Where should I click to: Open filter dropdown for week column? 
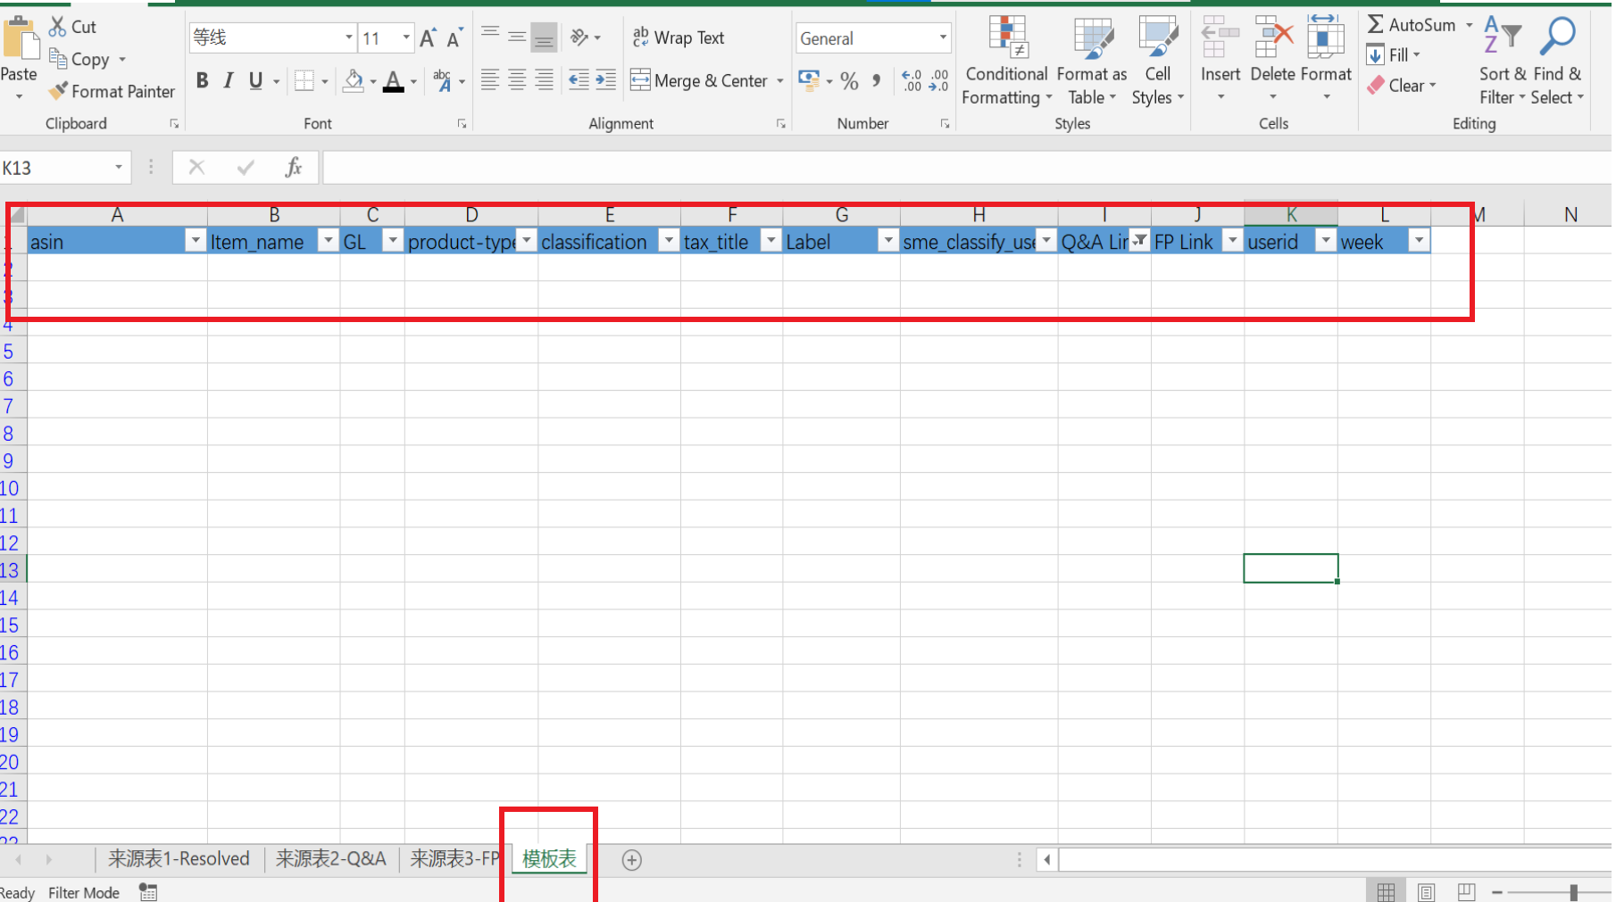point(1419,241)
